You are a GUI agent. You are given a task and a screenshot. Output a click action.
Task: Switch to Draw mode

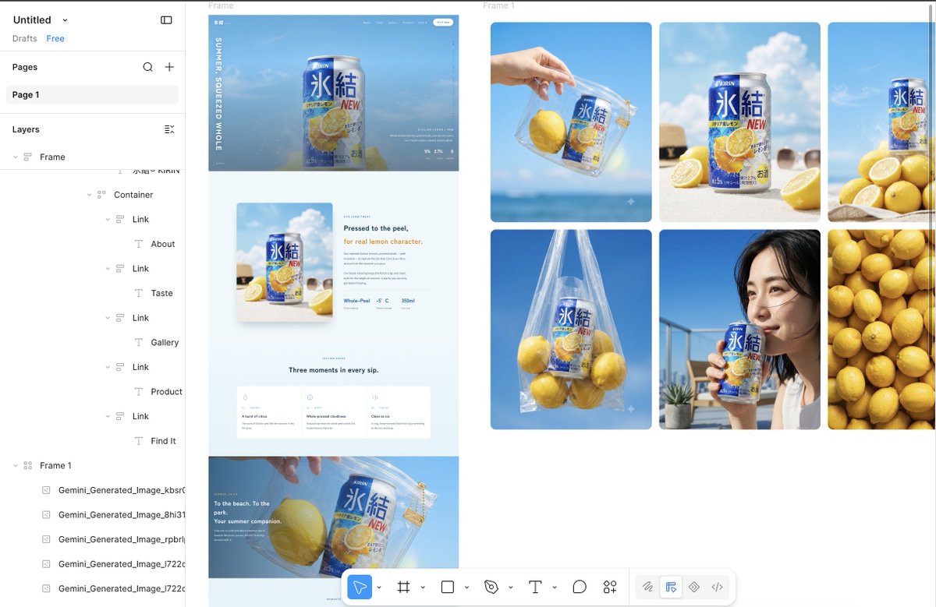(x=647, y=587)
